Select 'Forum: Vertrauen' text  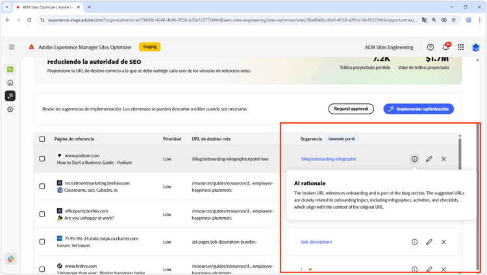[x=73, y=246]
